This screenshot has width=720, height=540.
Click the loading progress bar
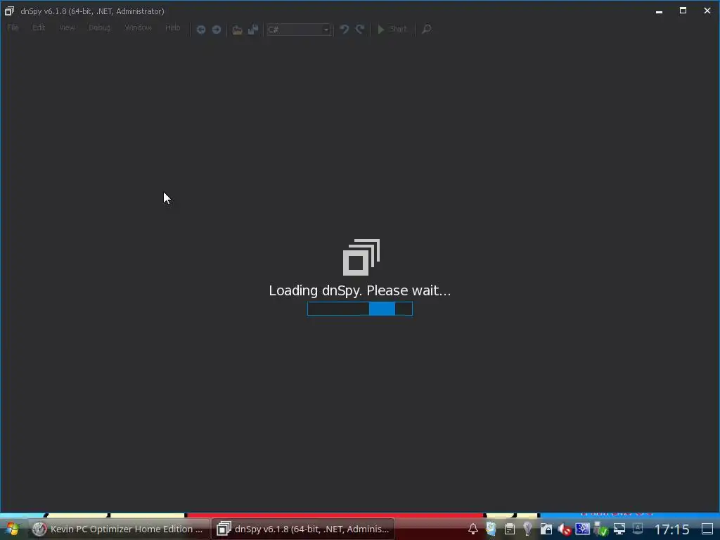pos(360,309)
